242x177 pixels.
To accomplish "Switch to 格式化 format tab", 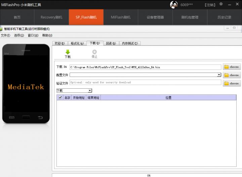I will tap(77, 43).
